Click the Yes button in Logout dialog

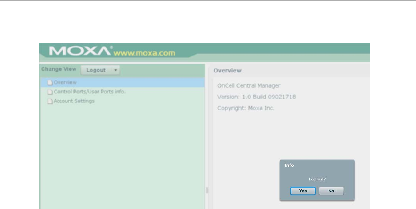pos(303,191)
